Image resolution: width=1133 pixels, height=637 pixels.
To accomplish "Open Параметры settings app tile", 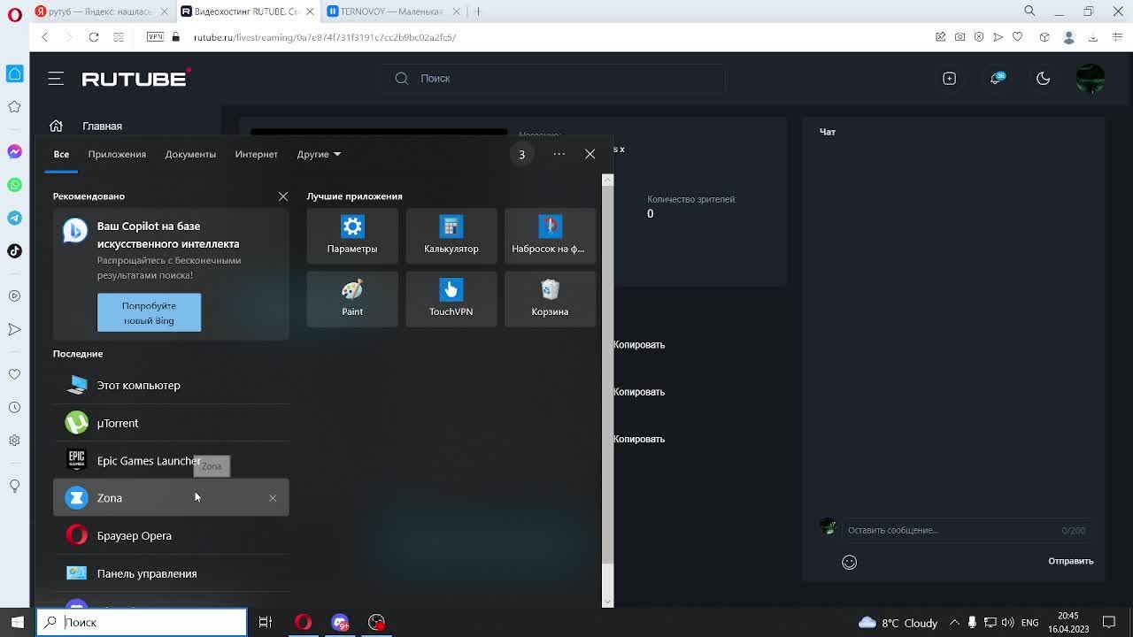I will point(352,234).
